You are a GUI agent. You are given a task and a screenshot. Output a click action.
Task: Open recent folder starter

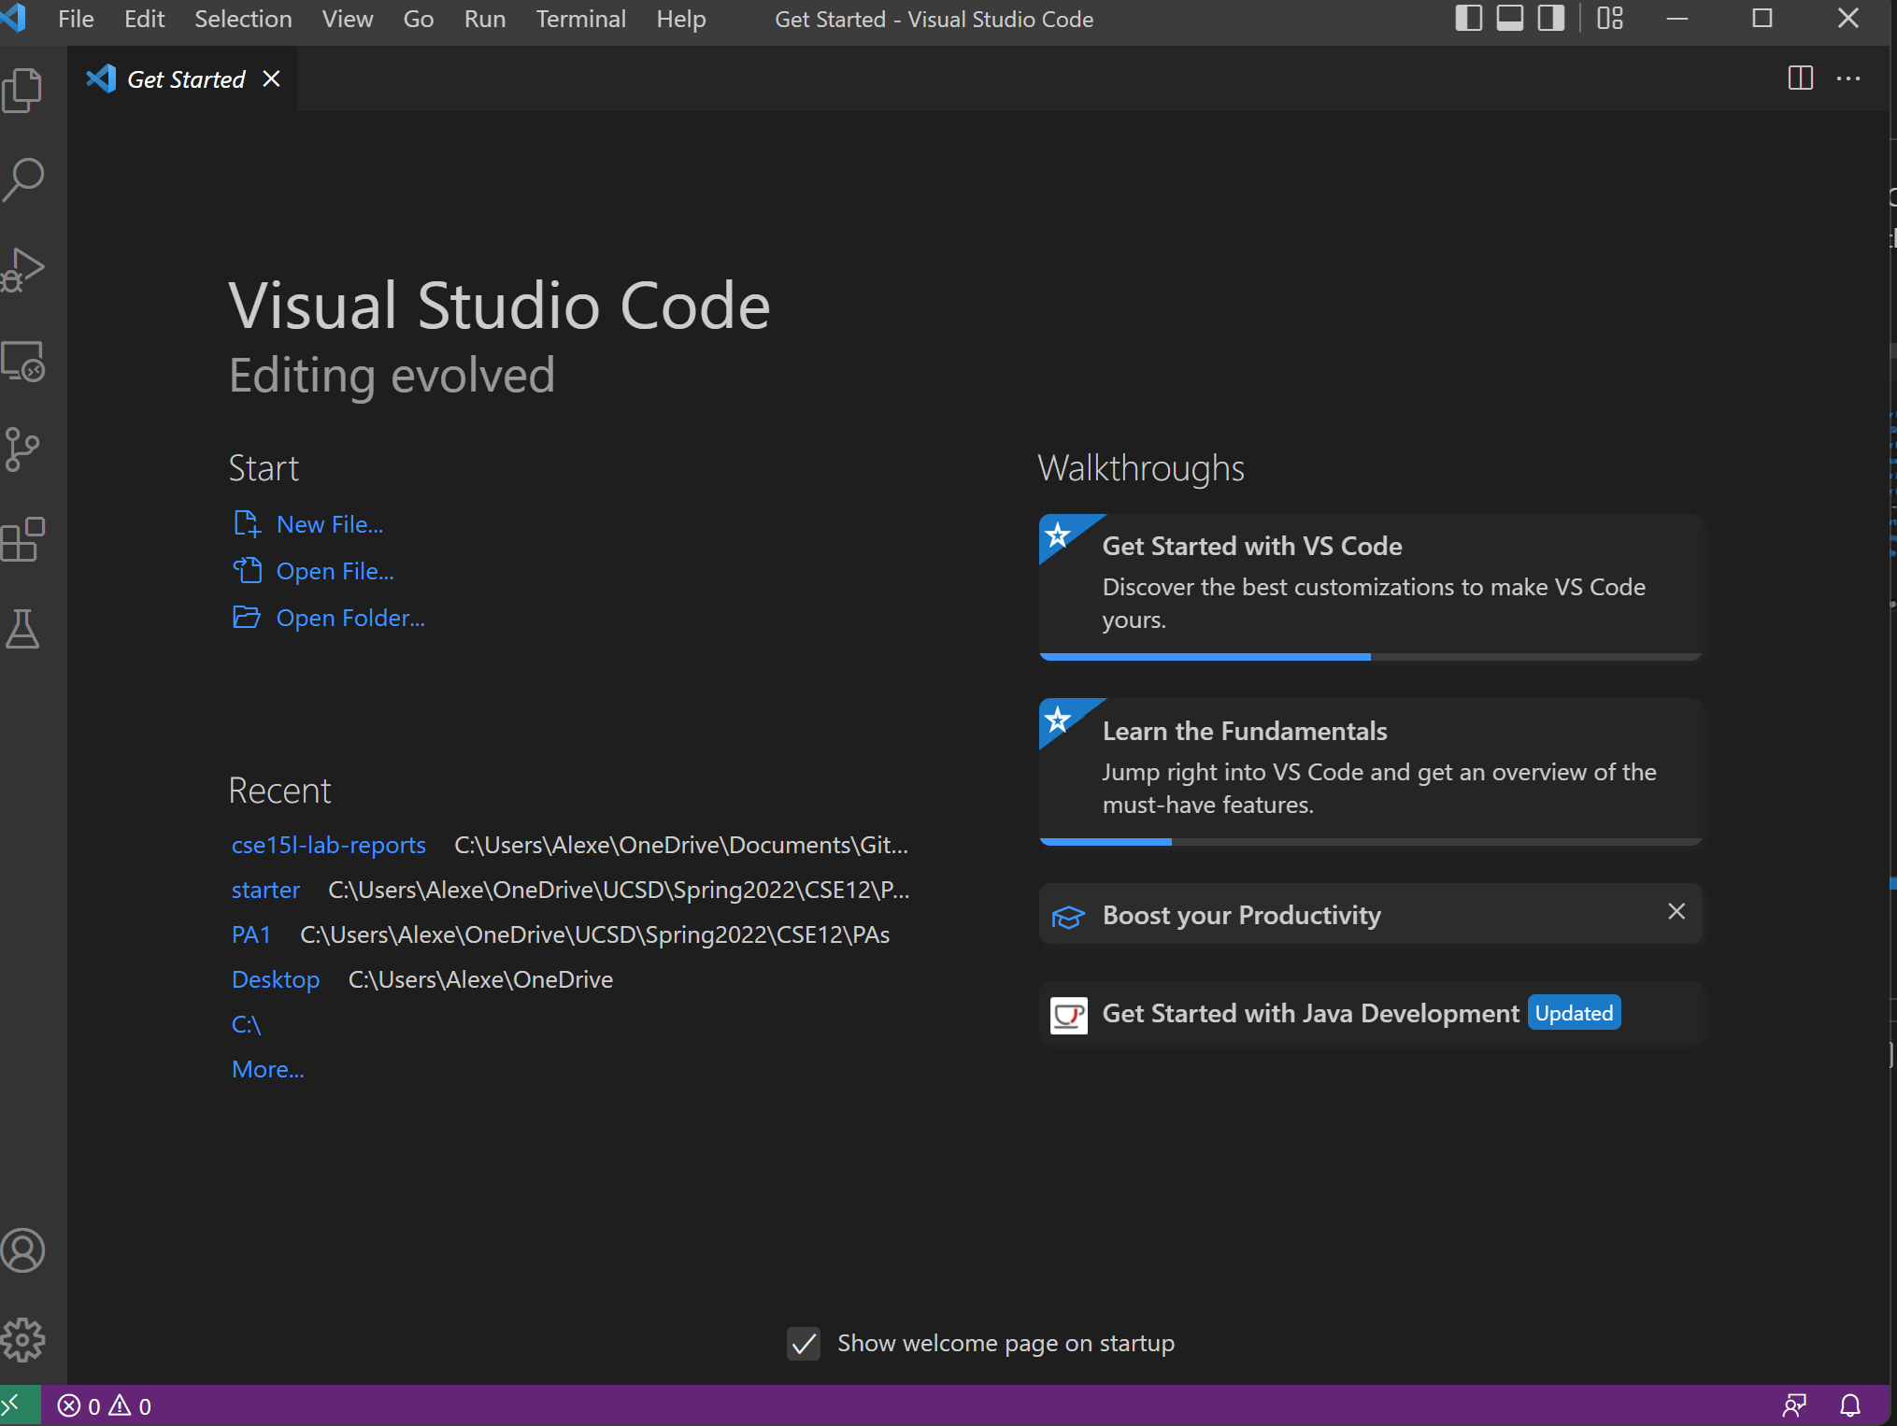pos(265,890)
